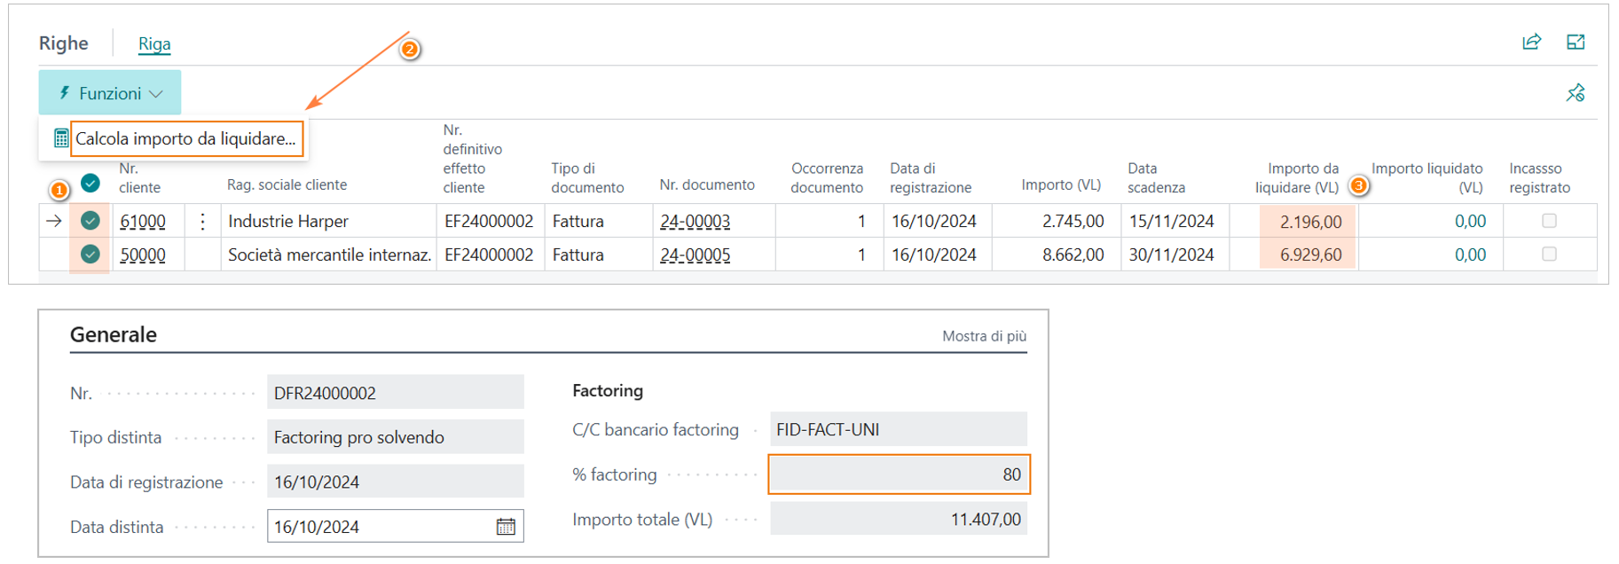Toggle selection of the Industrie Harper row
This screenshot has height=564, width=1619.
[x=90, y=221]
